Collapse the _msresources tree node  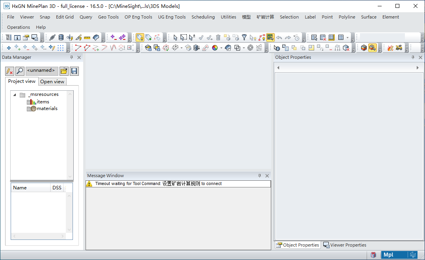(15, 95)
